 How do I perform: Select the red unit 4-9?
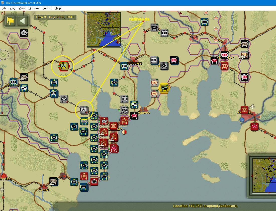[124, 121]
